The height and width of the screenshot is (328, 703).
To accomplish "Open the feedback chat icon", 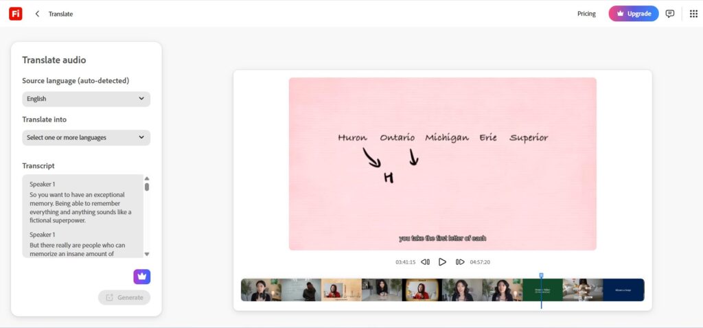I will tap(670, 14).
